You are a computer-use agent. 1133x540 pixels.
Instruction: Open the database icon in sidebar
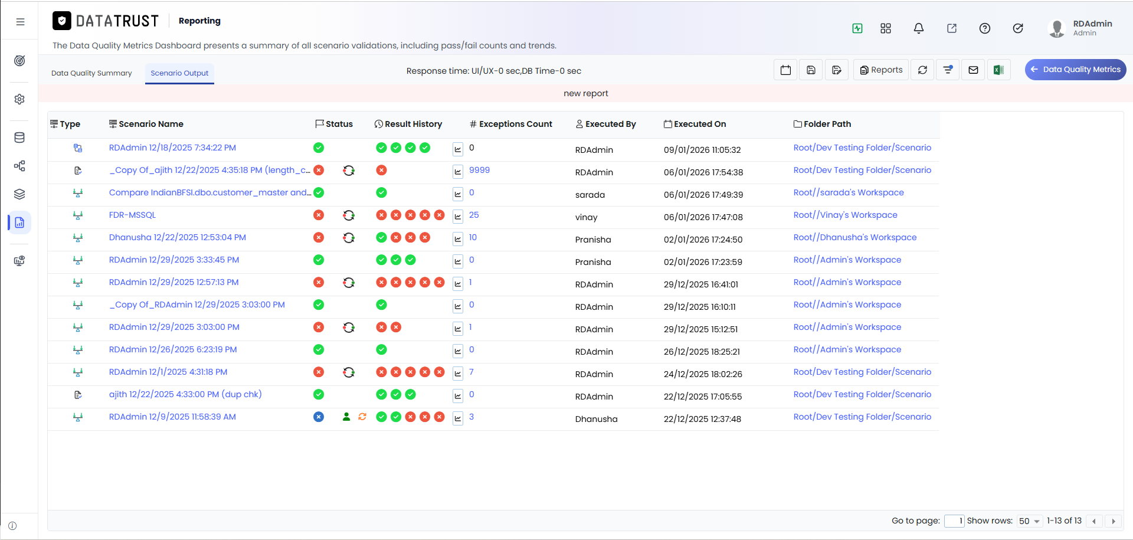point(19,138)
